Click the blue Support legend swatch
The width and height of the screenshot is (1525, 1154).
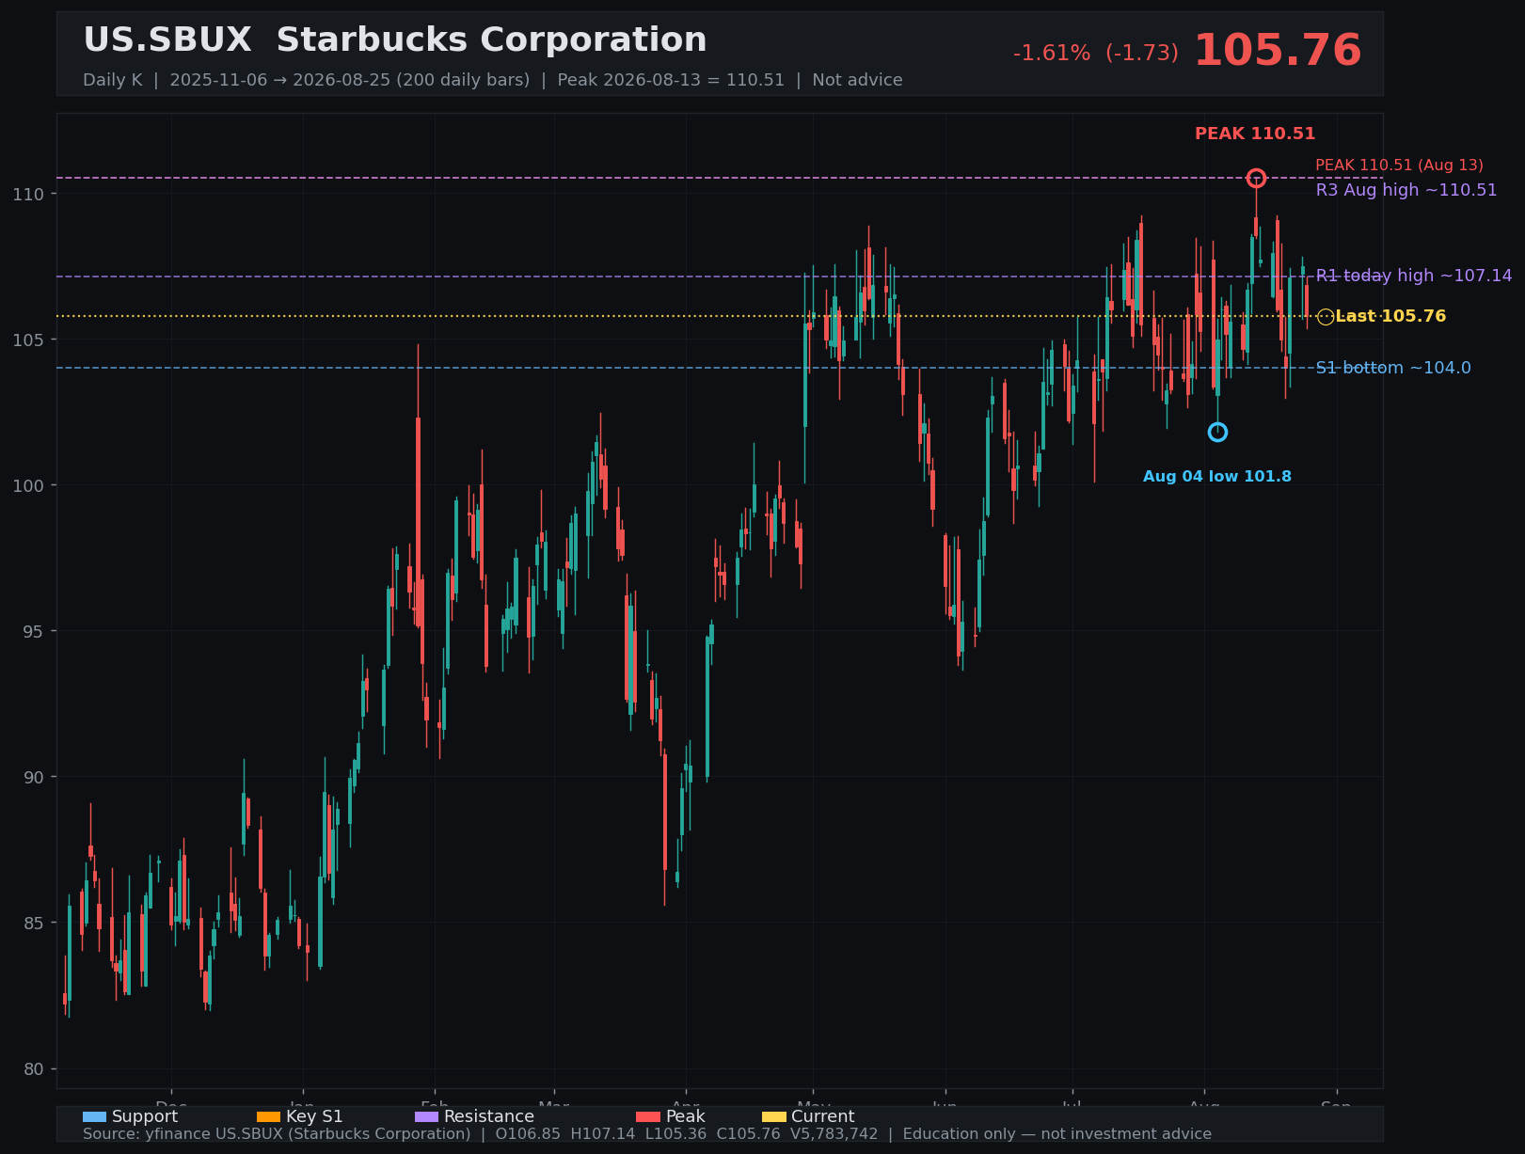[x=94, y=1116]
